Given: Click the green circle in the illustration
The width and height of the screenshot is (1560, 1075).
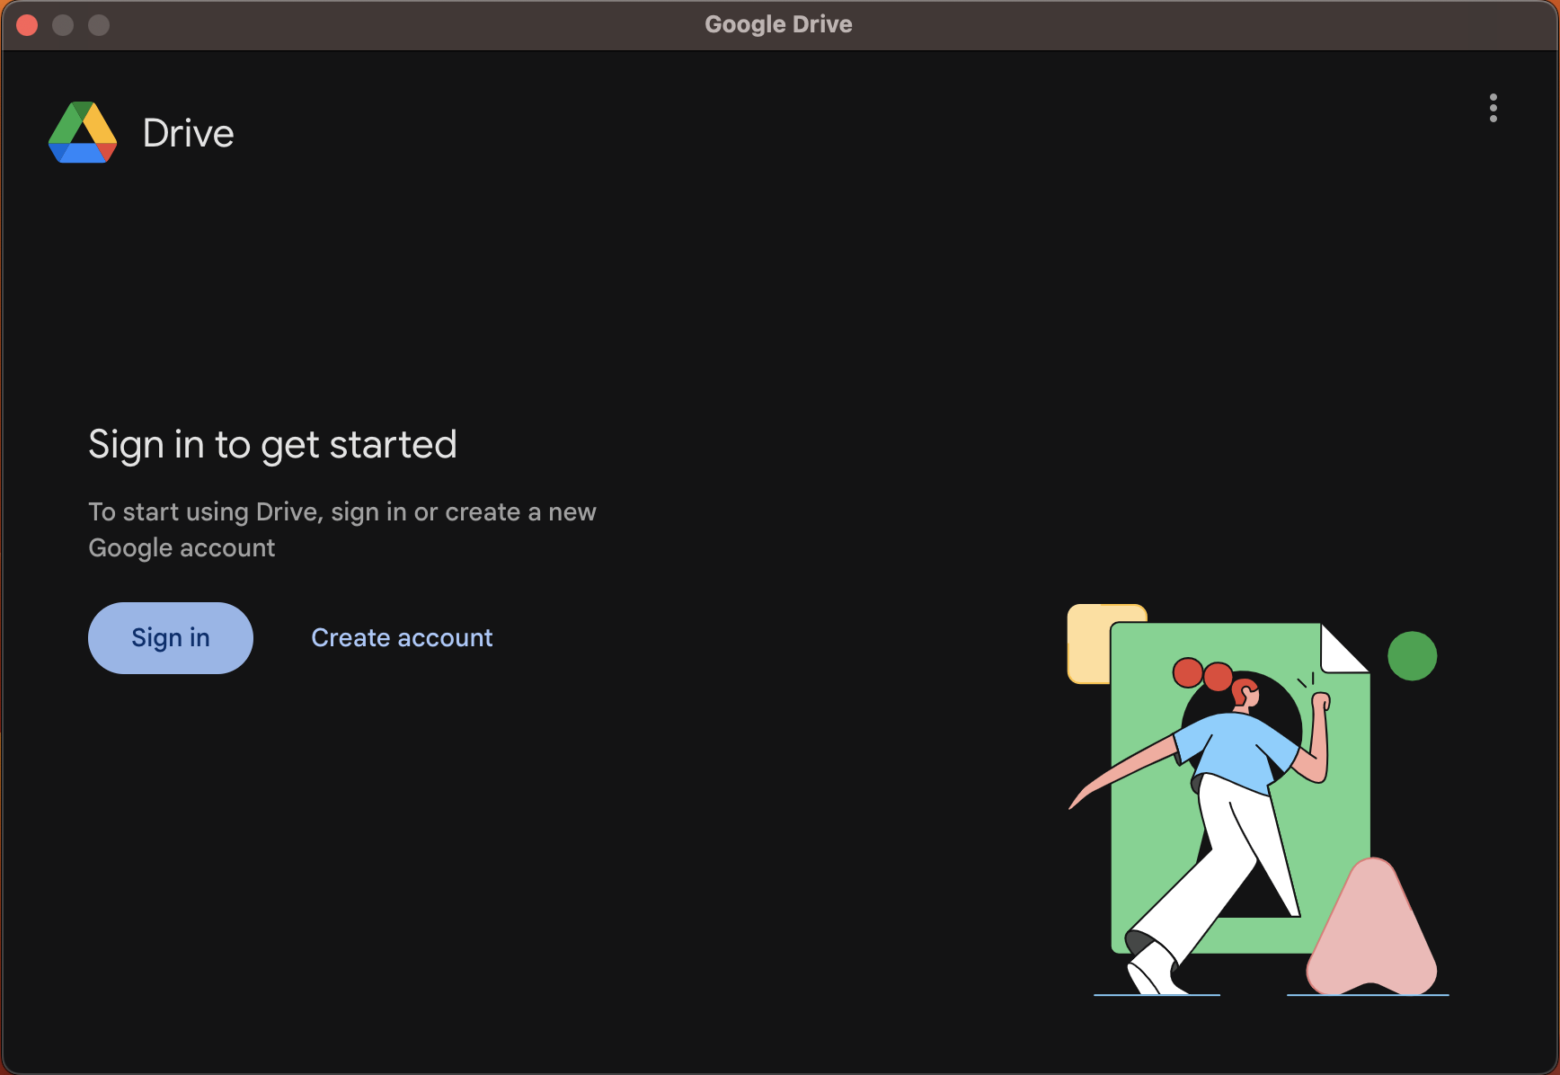Looking at the screenshot, I should [x=1412, y=656].
